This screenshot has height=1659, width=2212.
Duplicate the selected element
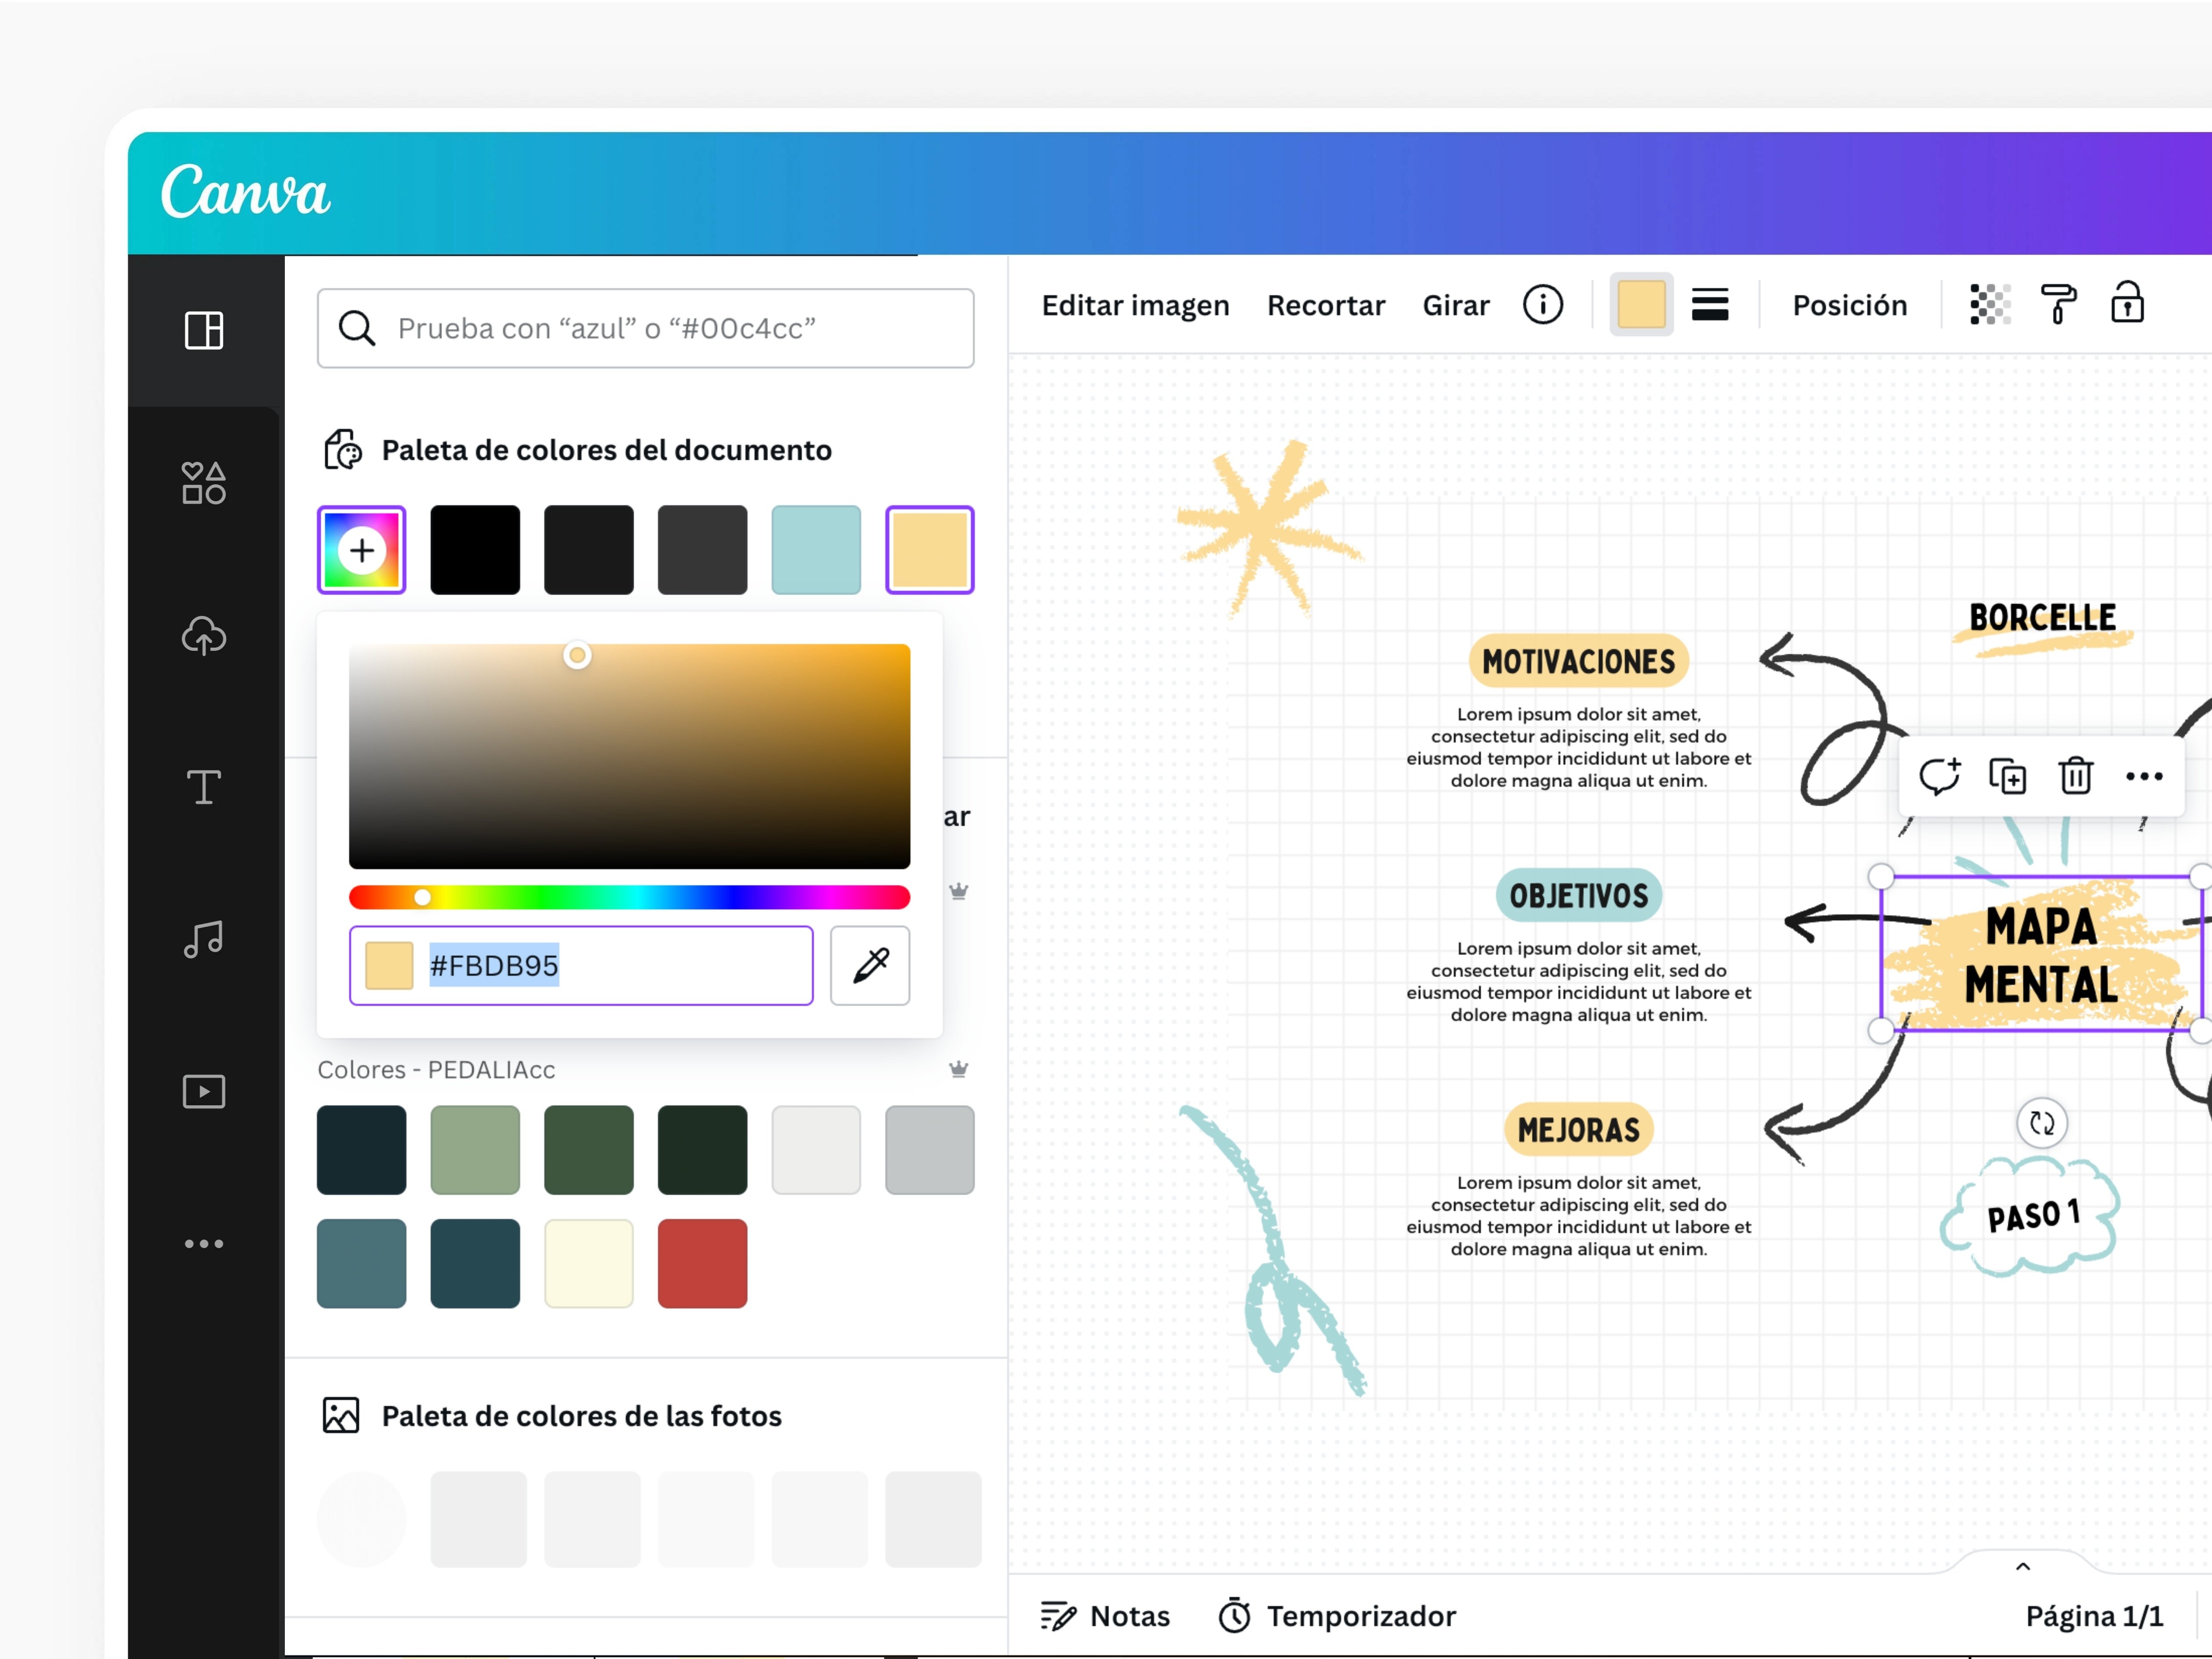click(2007, 776)
